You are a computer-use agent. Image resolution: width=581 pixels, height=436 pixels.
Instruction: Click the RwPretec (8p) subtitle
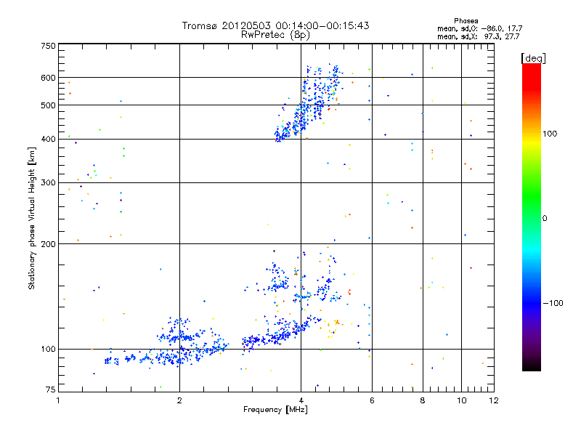point(275,35)
